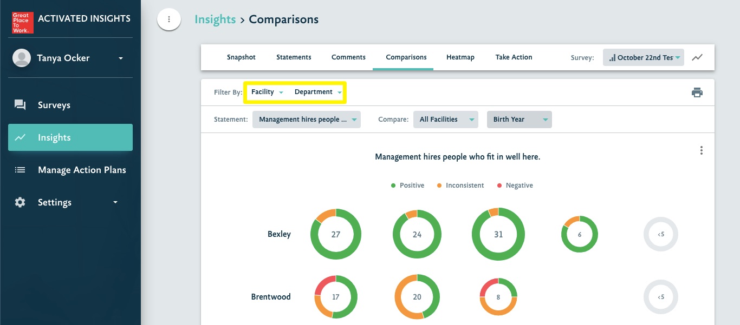
Task: Click the three-dot sidebar toggle button
Action: [169, 19]
